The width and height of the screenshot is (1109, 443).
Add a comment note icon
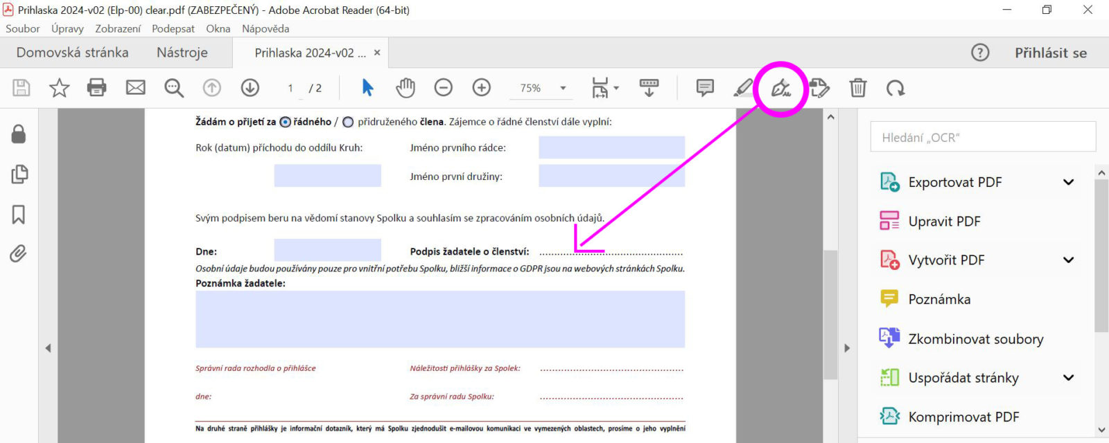pos(705,88)
